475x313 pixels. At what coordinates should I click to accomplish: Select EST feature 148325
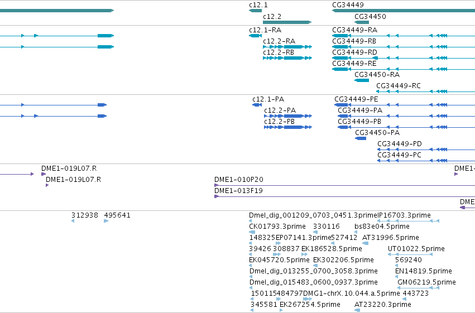point(262,238)
